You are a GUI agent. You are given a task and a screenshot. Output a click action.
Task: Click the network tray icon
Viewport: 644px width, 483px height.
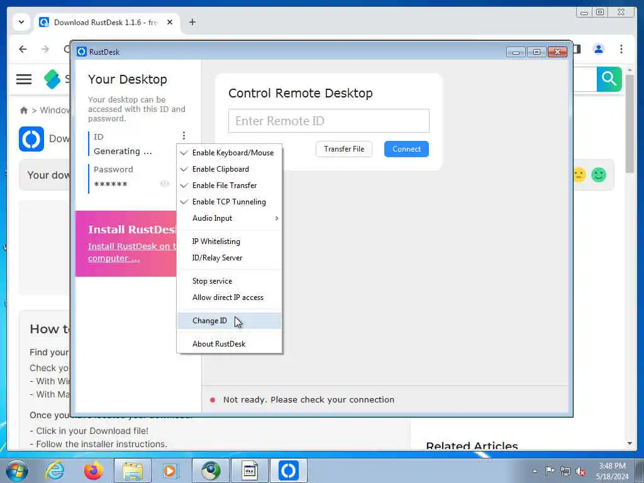click(x=565, y=471)
